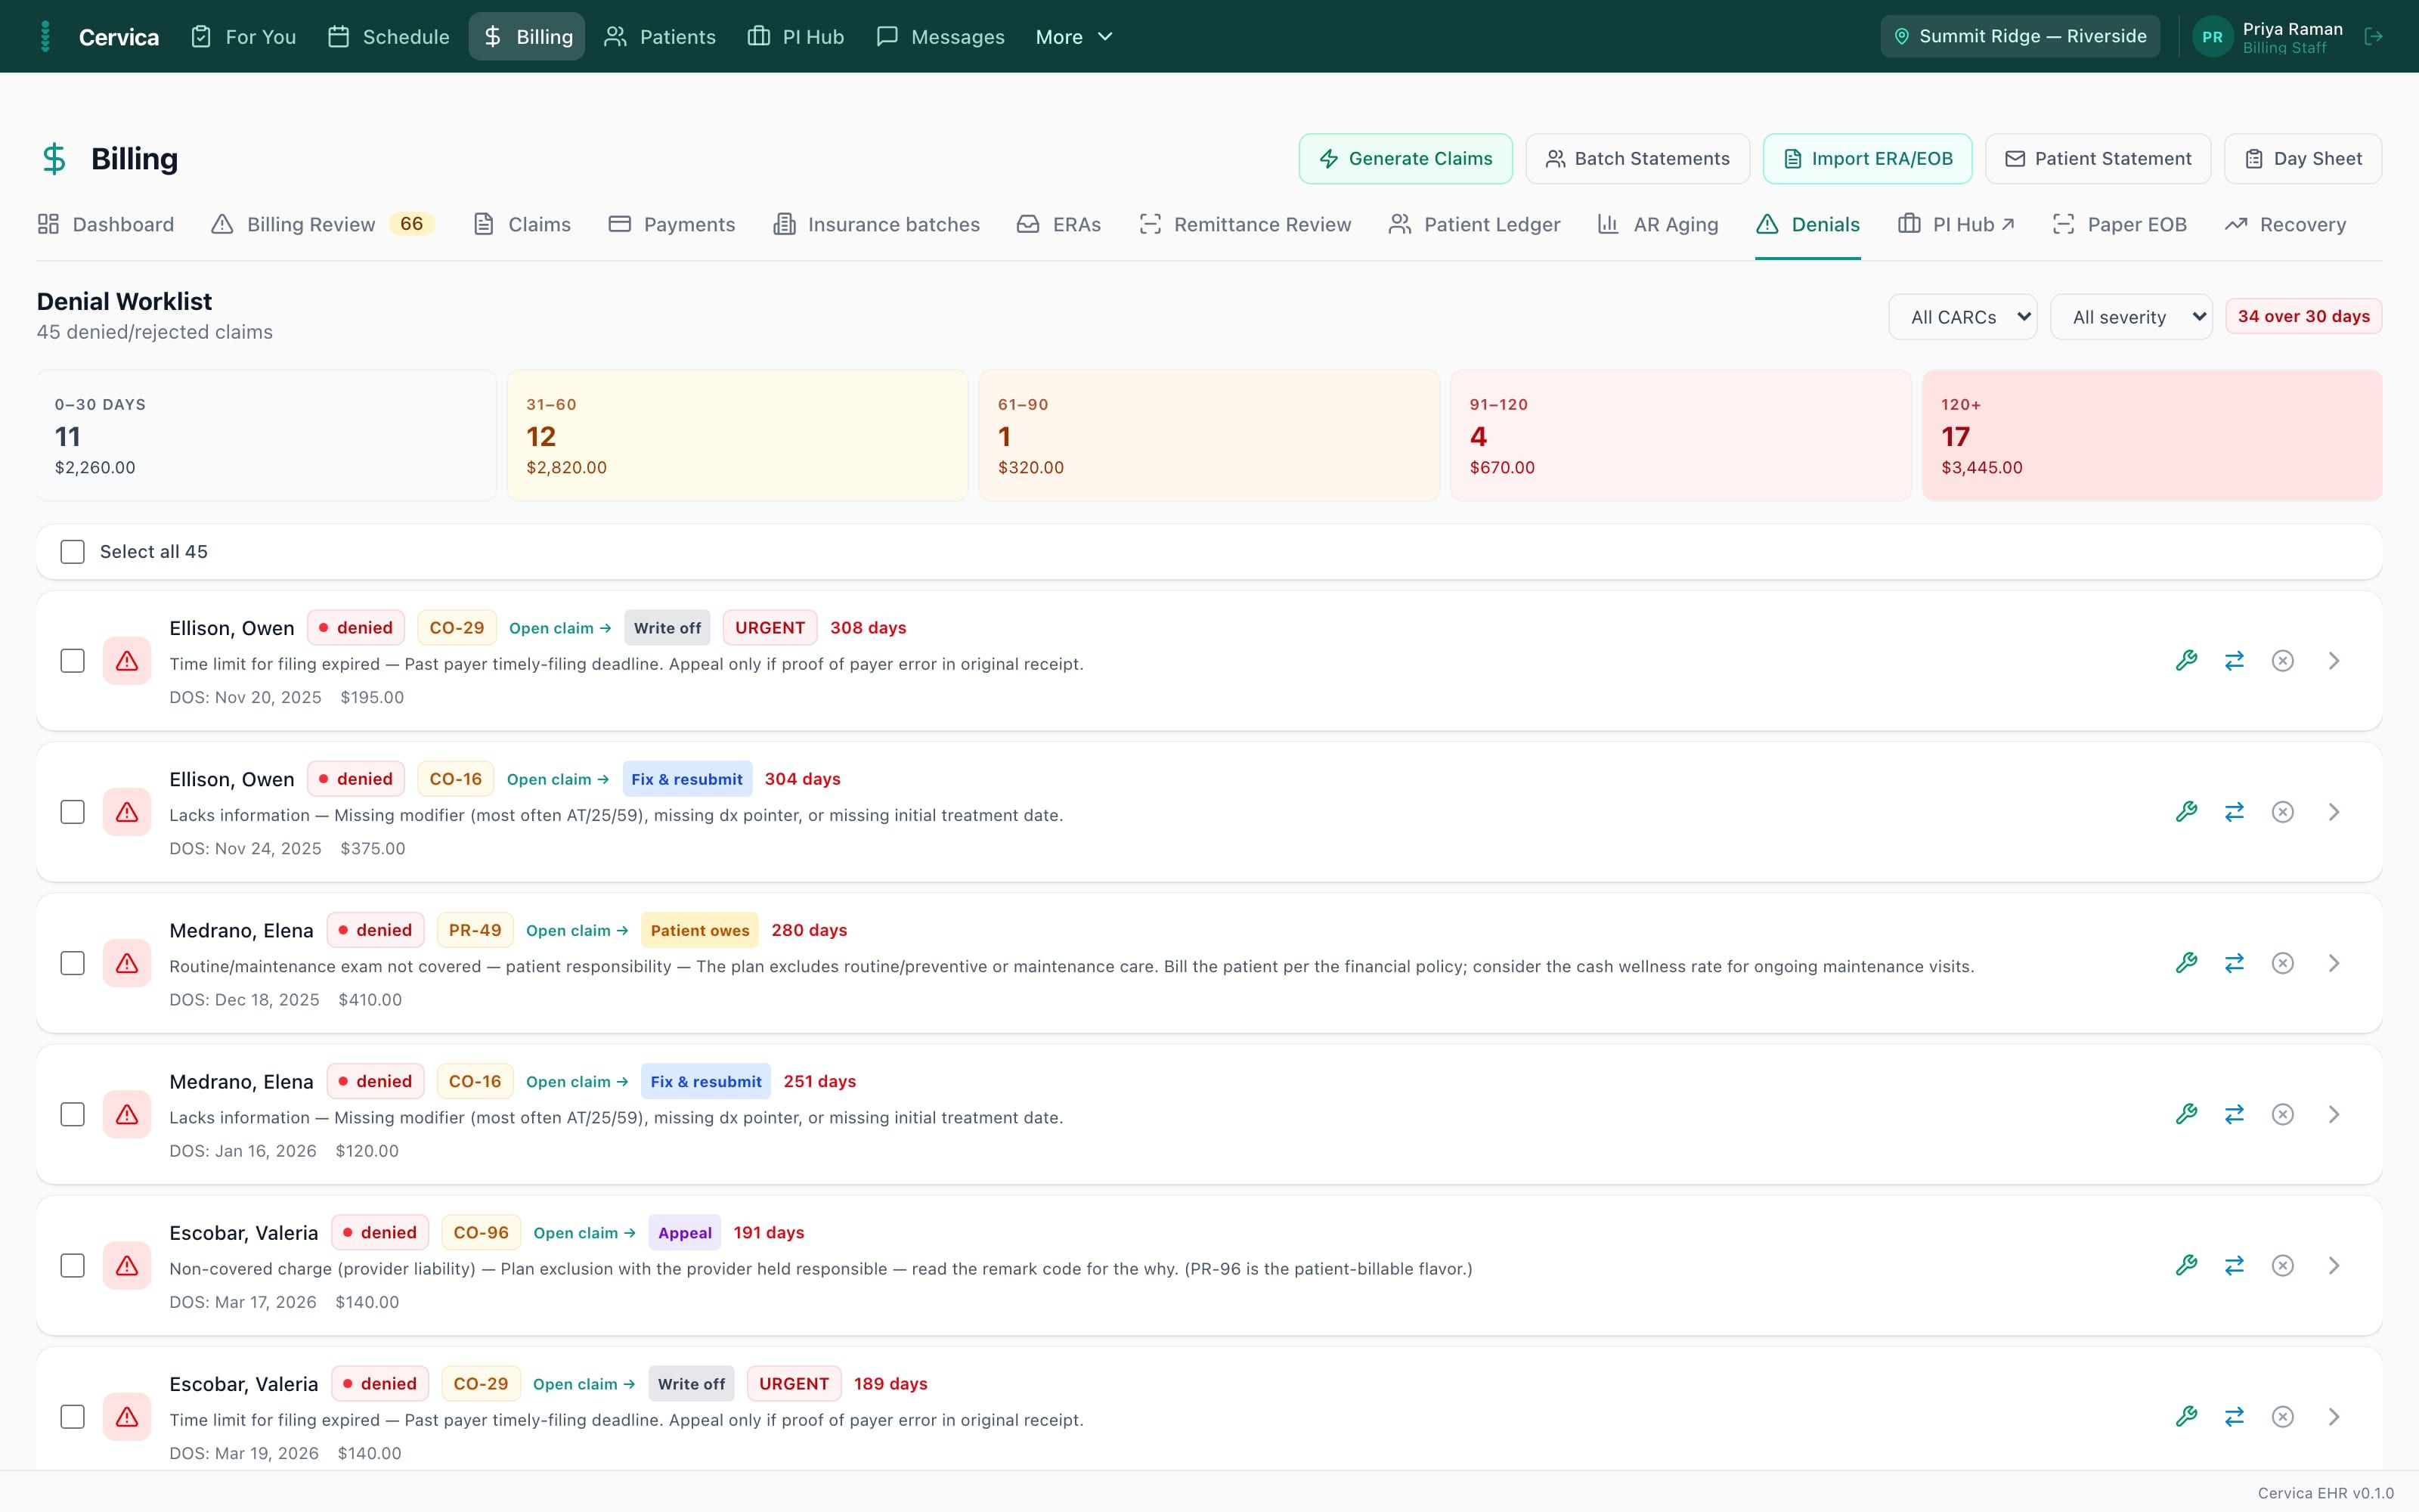
Task: Follow Open claim link for Medrano PR-49
Action: click(x=577, y=931)
